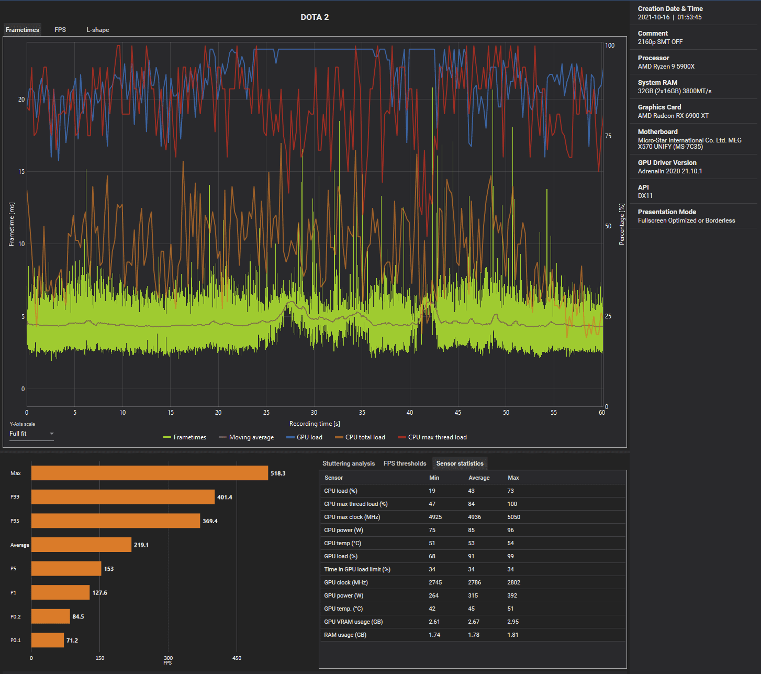Click the P5 bar showing 153
Screen dimensions: 761x674
pos(66,569)
